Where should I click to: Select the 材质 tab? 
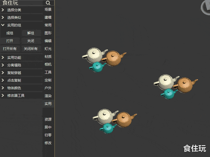48,57
